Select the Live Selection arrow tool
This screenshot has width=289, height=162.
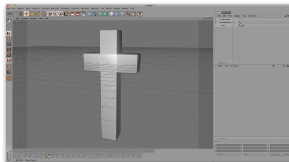[21, 14]
